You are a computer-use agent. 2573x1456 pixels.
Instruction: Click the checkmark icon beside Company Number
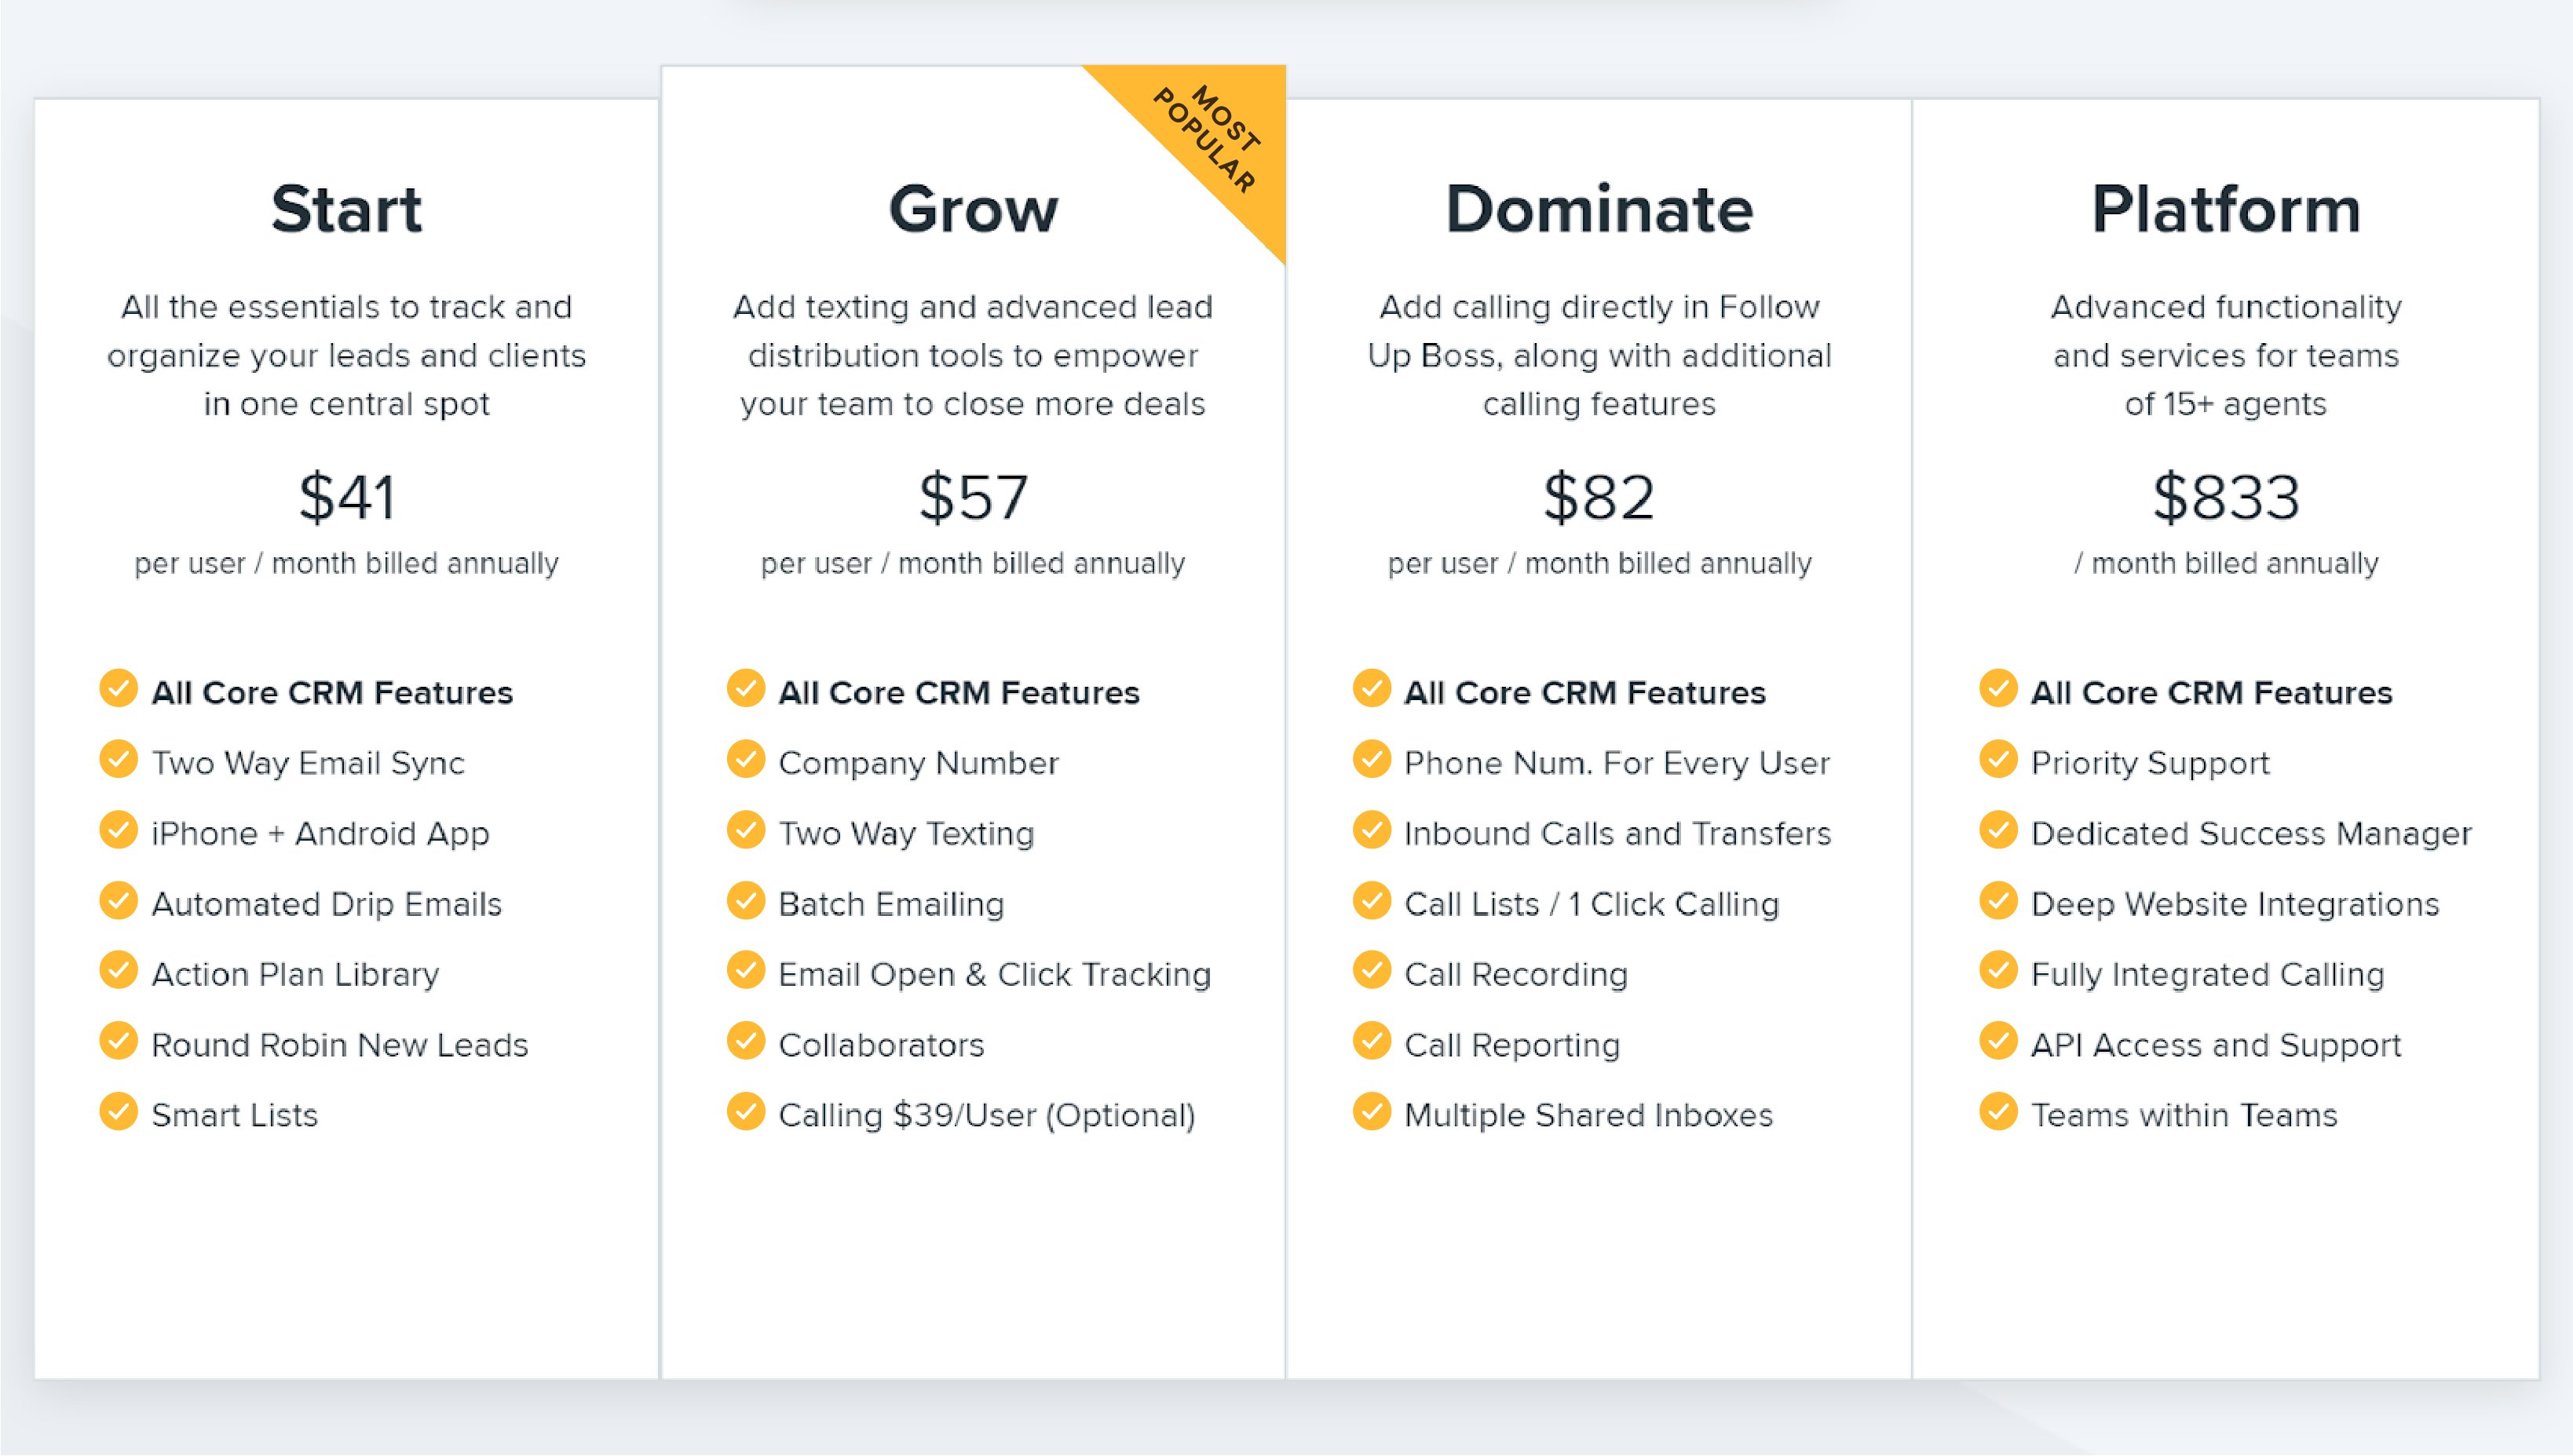pos(746,760)
